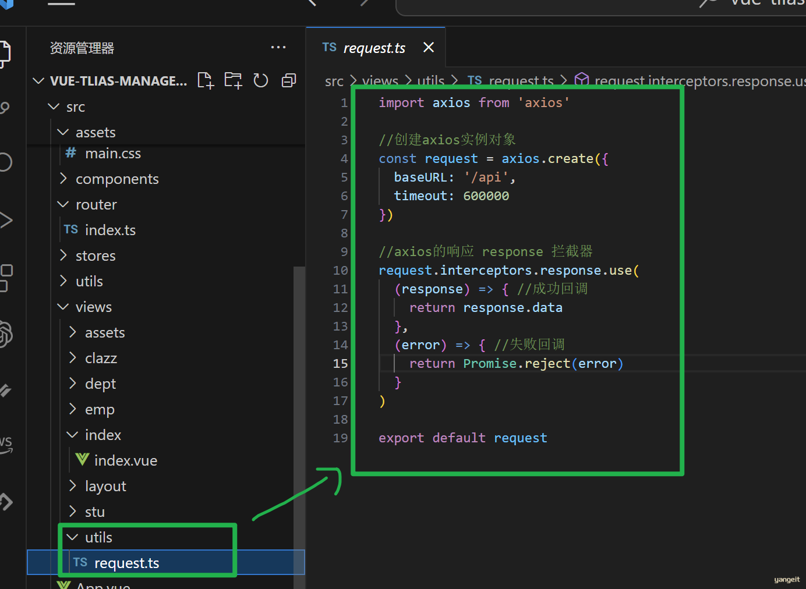
Task: Click the New File icon in explorer header
Action: [x=206, y=80]
